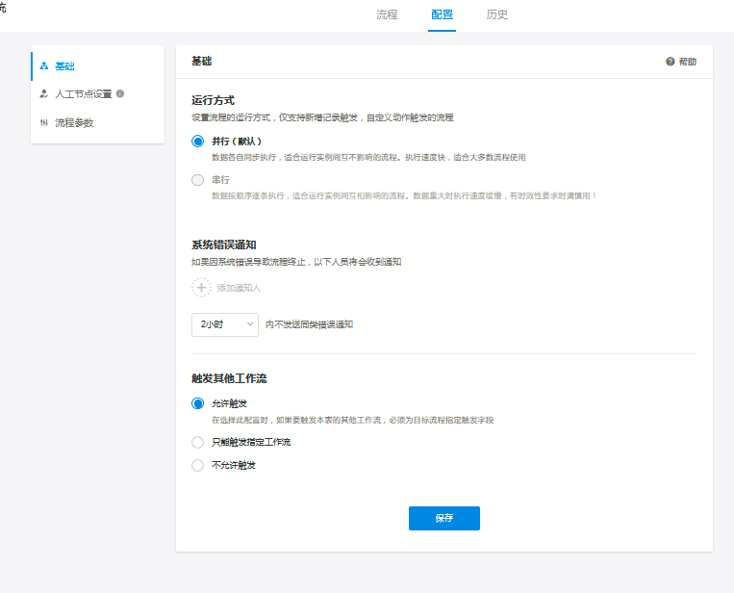The width and height of the screenshot is (734, 593).
Task: Click the 添加通知人 label
Action: pyautogui.click(x=239, y=288)
